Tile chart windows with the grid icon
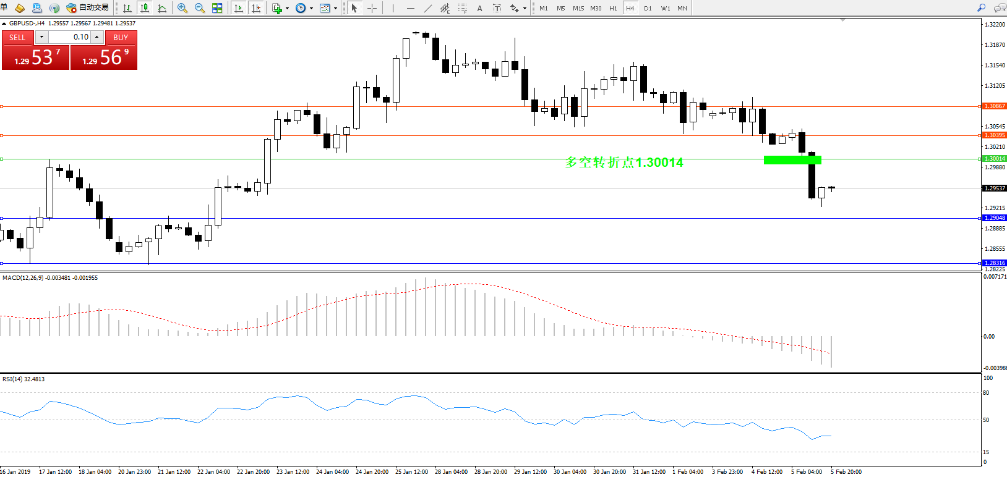Screen dimensions: 1007x477 [217, 8]
